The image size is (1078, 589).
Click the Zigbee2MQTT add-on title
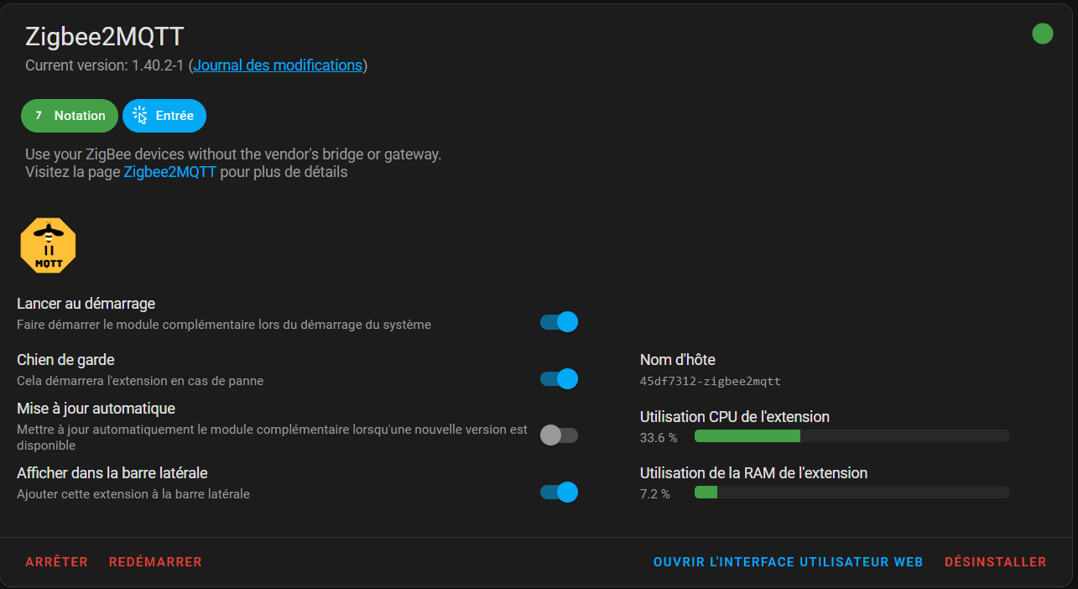[105, 37]
